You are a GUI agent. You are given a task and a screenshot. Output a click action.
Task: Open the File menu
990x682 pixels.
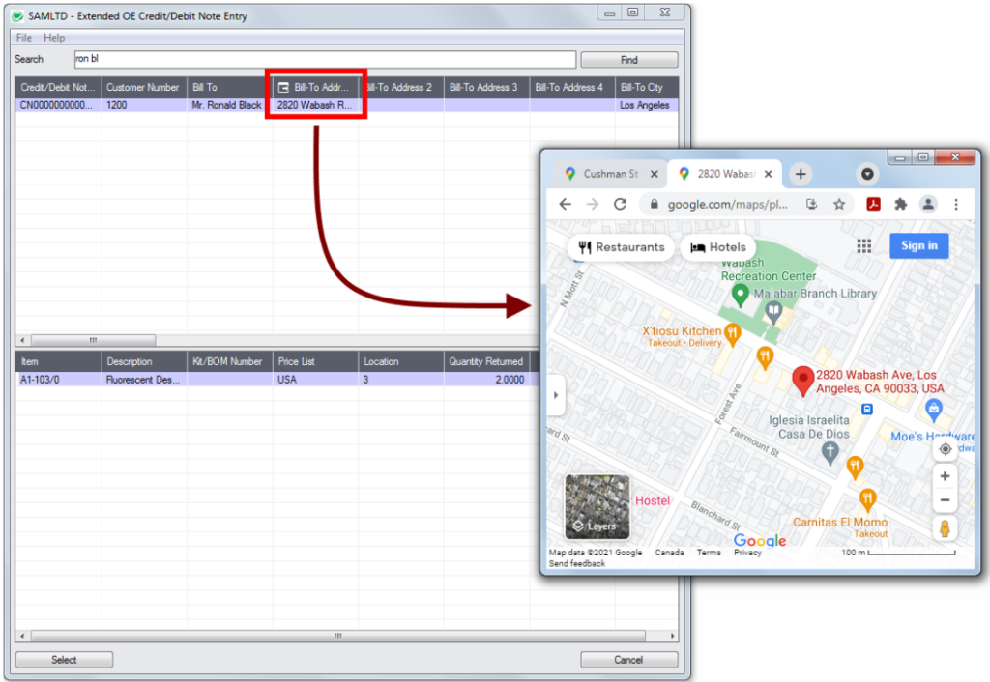click(24, 38)
